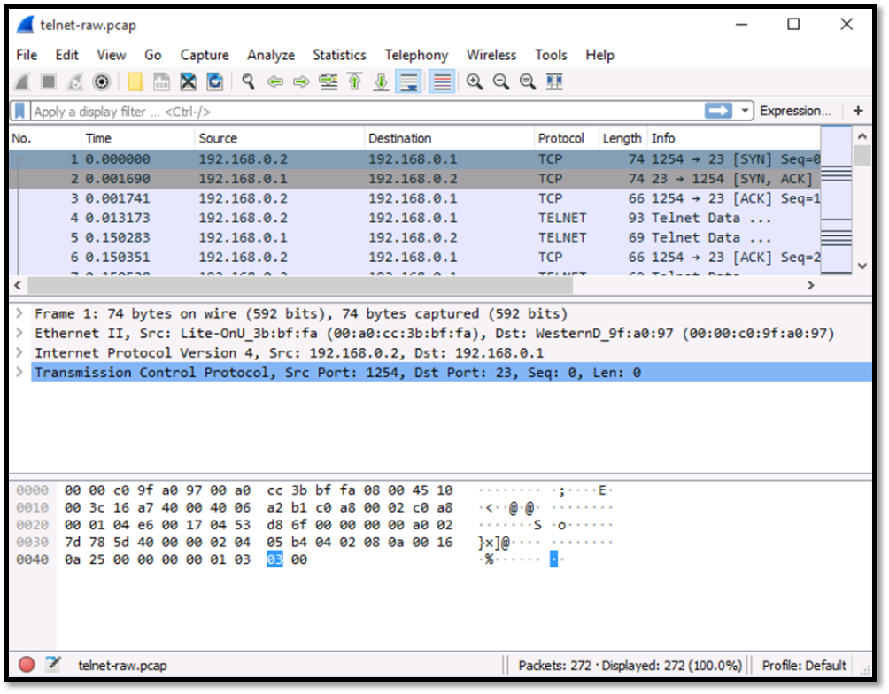889x694 pixels.
Task: Reset text to normal size
Action: 528,82
